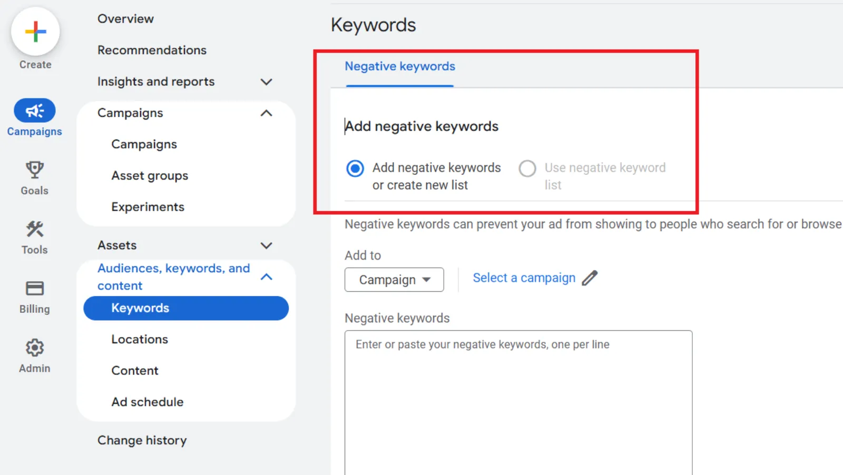Go to Asset groups page
Viewport: 843px width, 475px height.
point(150,176)
